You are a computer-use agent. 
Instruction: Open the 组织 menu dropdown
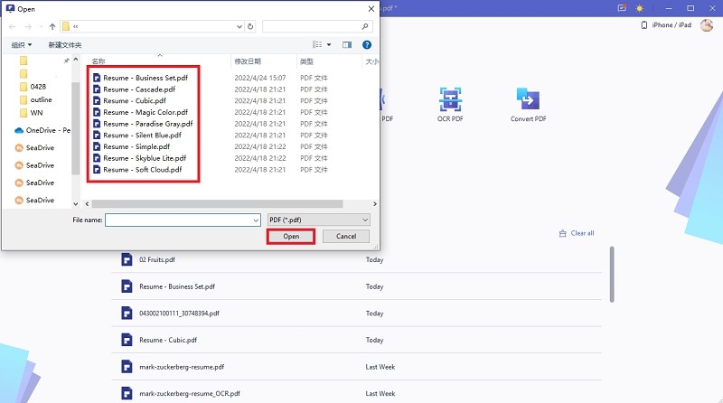[22, 44]
